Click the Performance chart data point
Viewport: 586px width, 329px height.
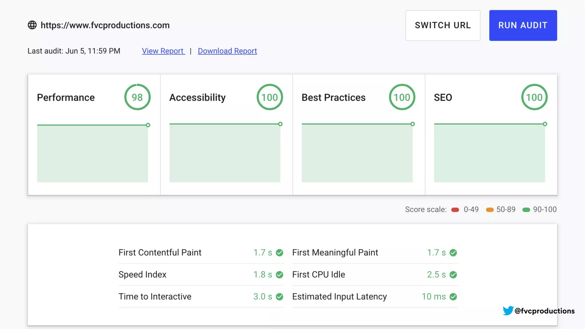[148, 125]
